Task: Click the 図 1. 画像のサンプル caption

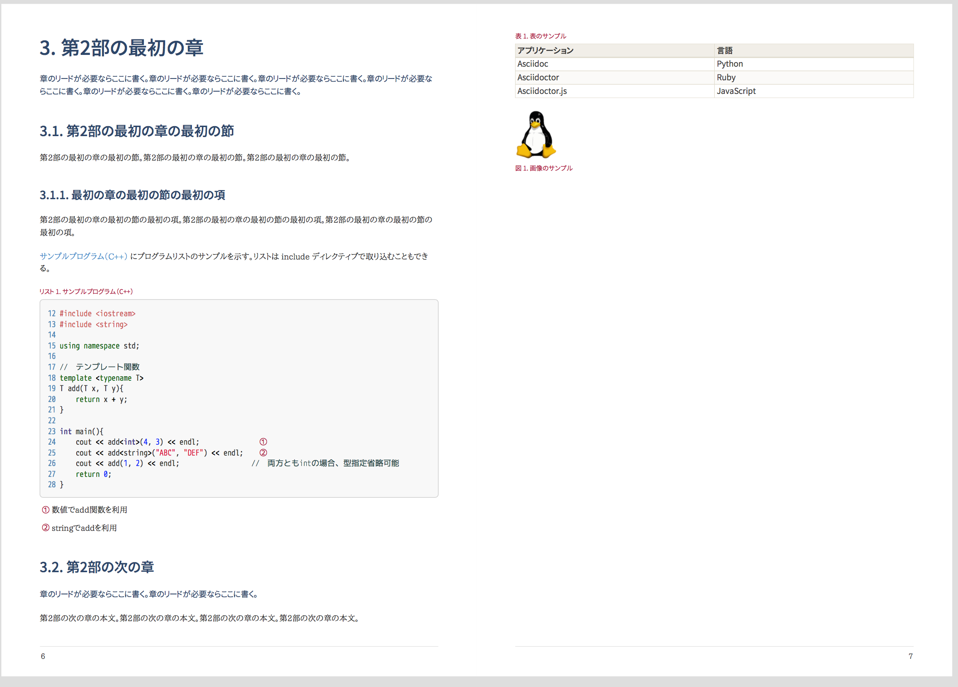Action: (x=543, y=168)
